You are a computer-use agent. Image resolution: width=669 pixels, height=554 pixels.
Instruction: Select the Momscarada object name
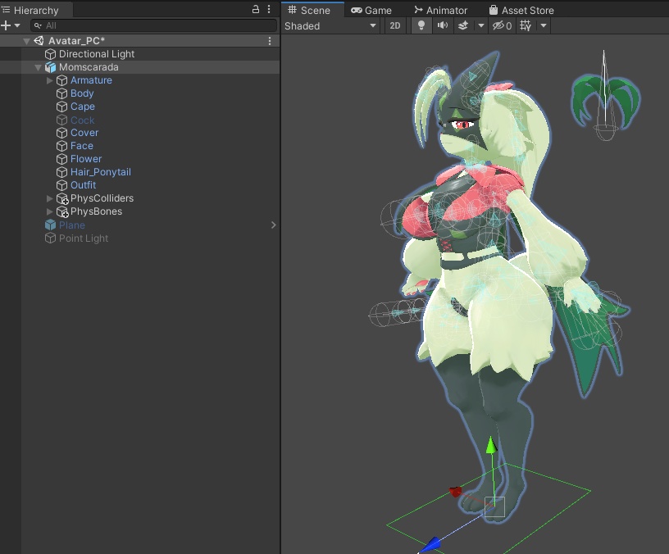89,67
